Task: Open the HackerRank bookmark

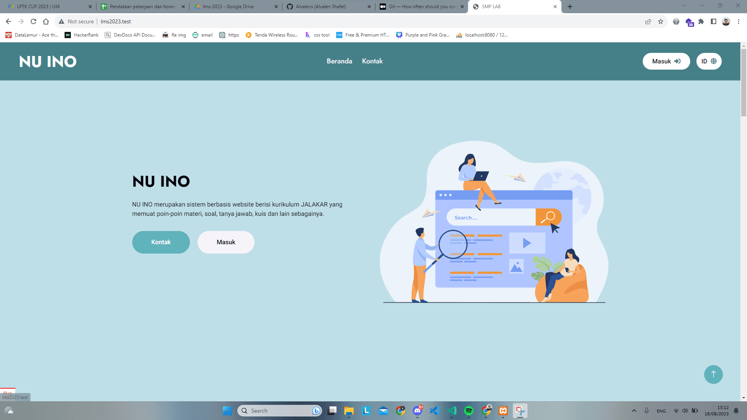Action: (x=82, y=35)
